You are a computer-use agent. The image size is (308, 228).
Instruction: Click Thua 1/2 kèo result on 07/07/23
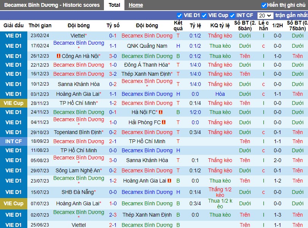coord(220,203)
